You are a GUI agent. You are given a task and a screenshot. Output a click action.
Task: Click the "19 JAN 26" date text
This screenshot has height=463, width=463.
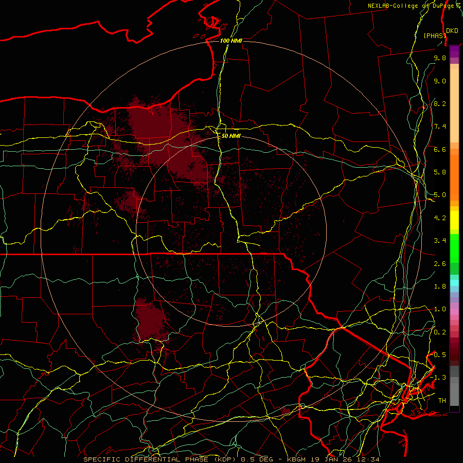(332, 459)
